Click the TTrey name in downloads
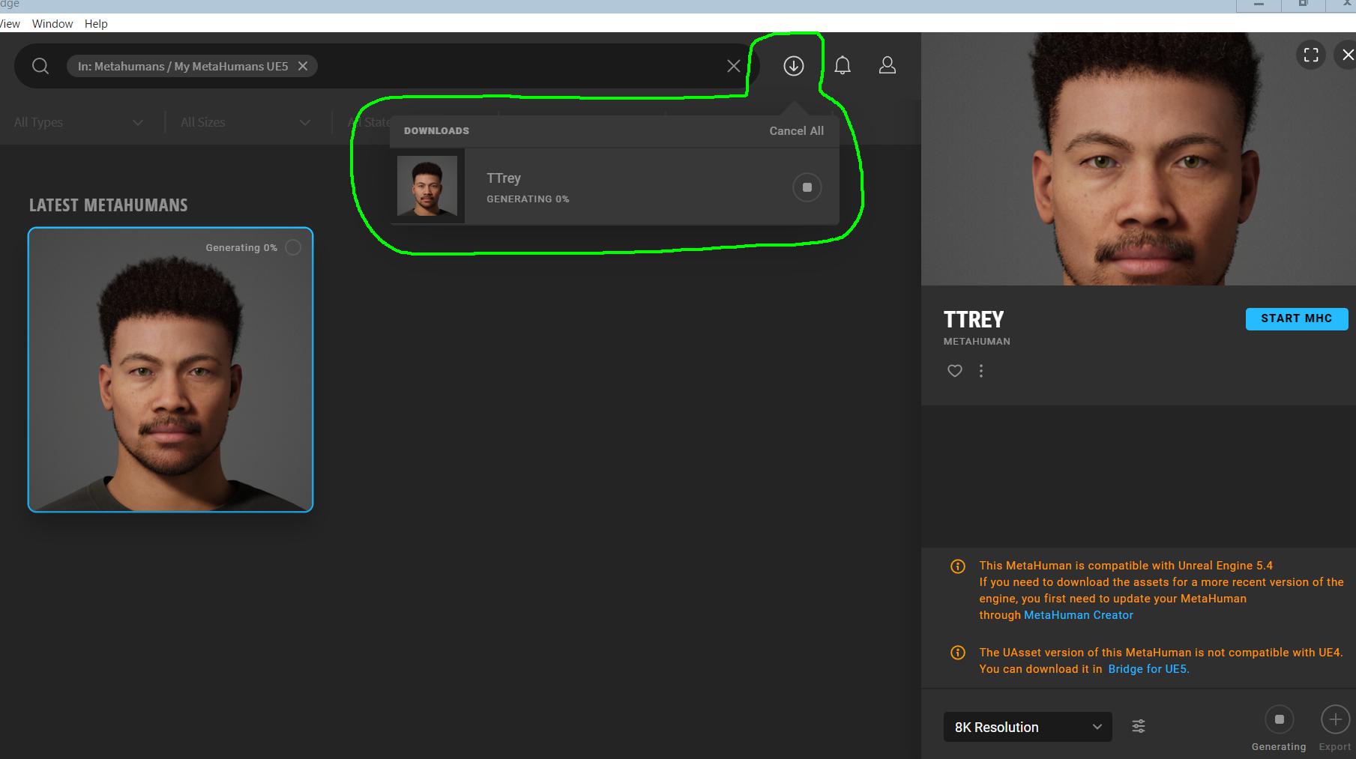The height and width of the screenshot is (759, 1356). (504, 178)
